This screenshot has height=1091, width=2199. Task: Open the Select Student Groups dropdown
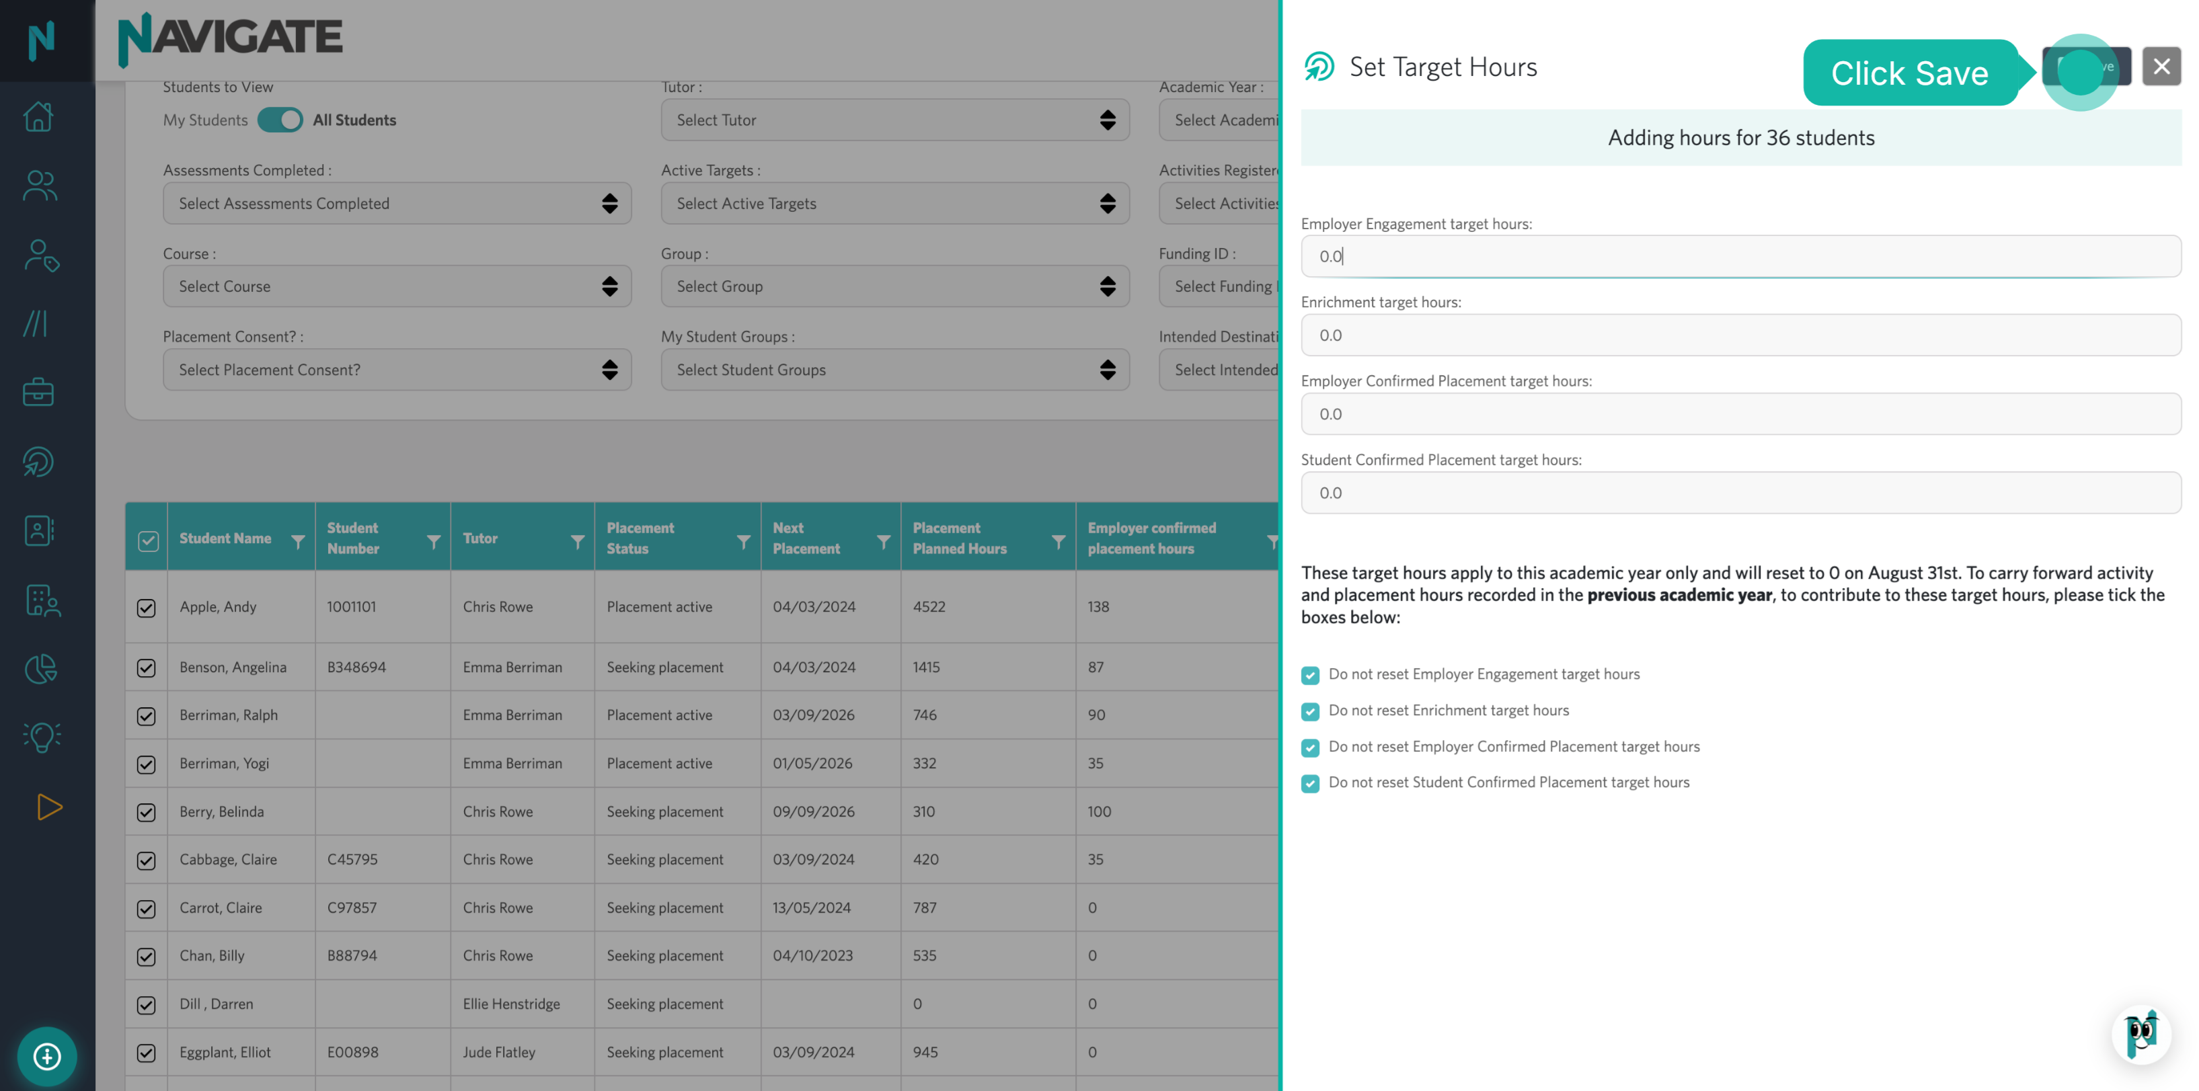[894, 369]
